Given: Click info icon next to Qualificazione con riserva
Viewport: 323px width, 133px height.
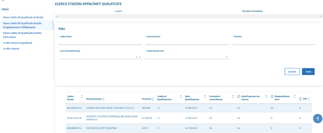Looking at the screenshot, I should point(239,96).
